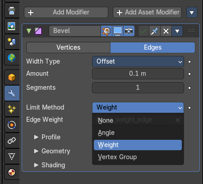Image resolution: width=203 pixels, height=184 pixels.
Task: Select Vertex Group in Limit Method list
Action: (138, 157)
